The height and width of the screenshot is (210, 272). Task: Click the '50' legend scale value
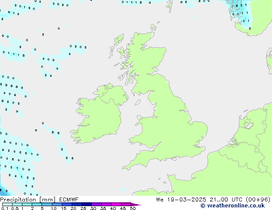coord(133,208)
